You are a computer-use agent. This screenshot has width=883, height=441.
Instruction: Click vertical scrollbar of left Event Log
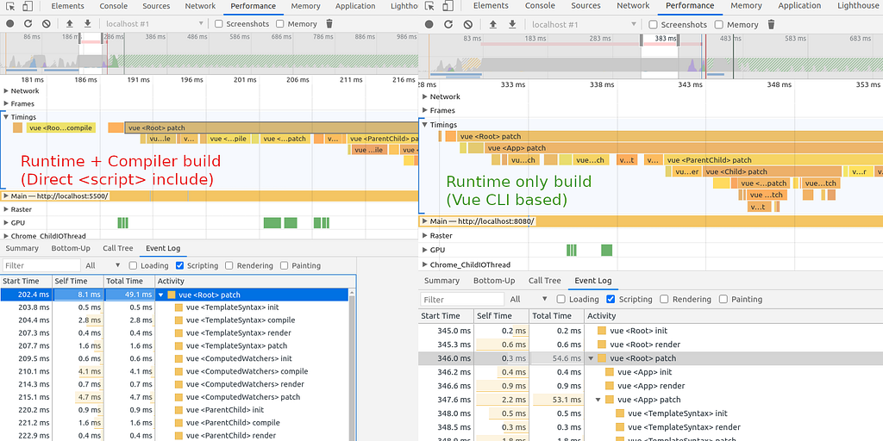coord(353,365)
